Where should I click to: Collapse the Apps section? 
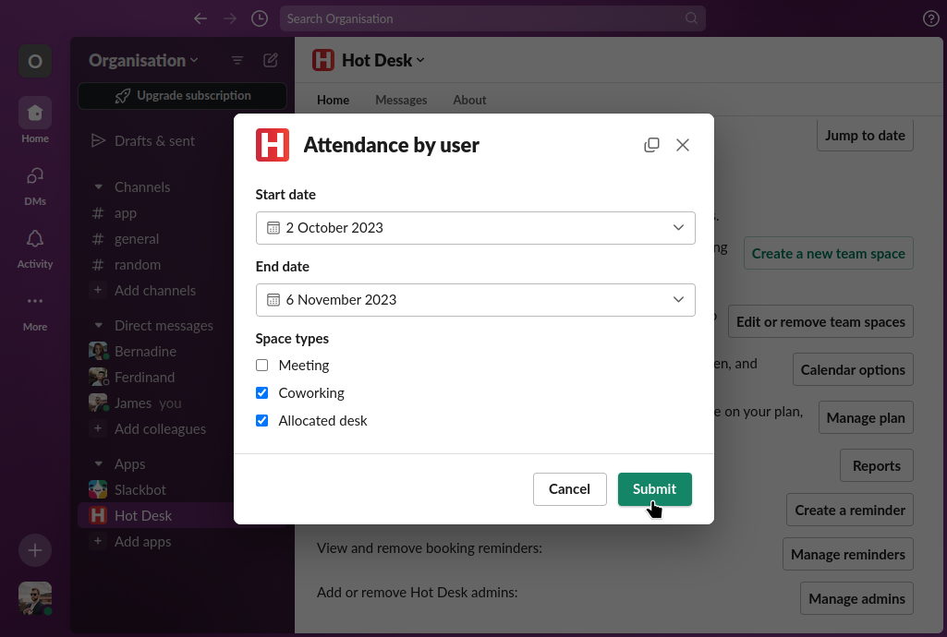click(99, 463)
